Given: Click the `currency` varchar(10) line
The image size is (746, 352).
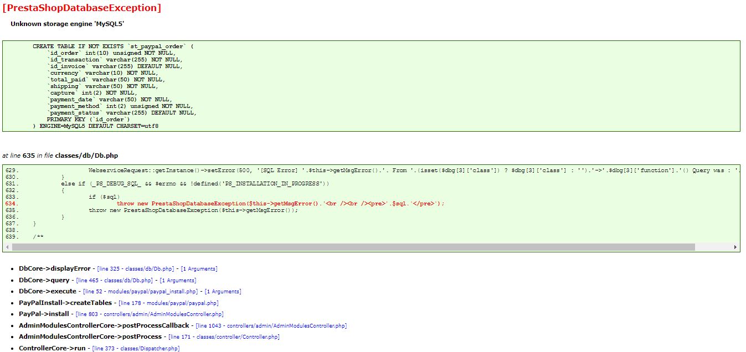Looking at the screenshot, I should point(102,73).
